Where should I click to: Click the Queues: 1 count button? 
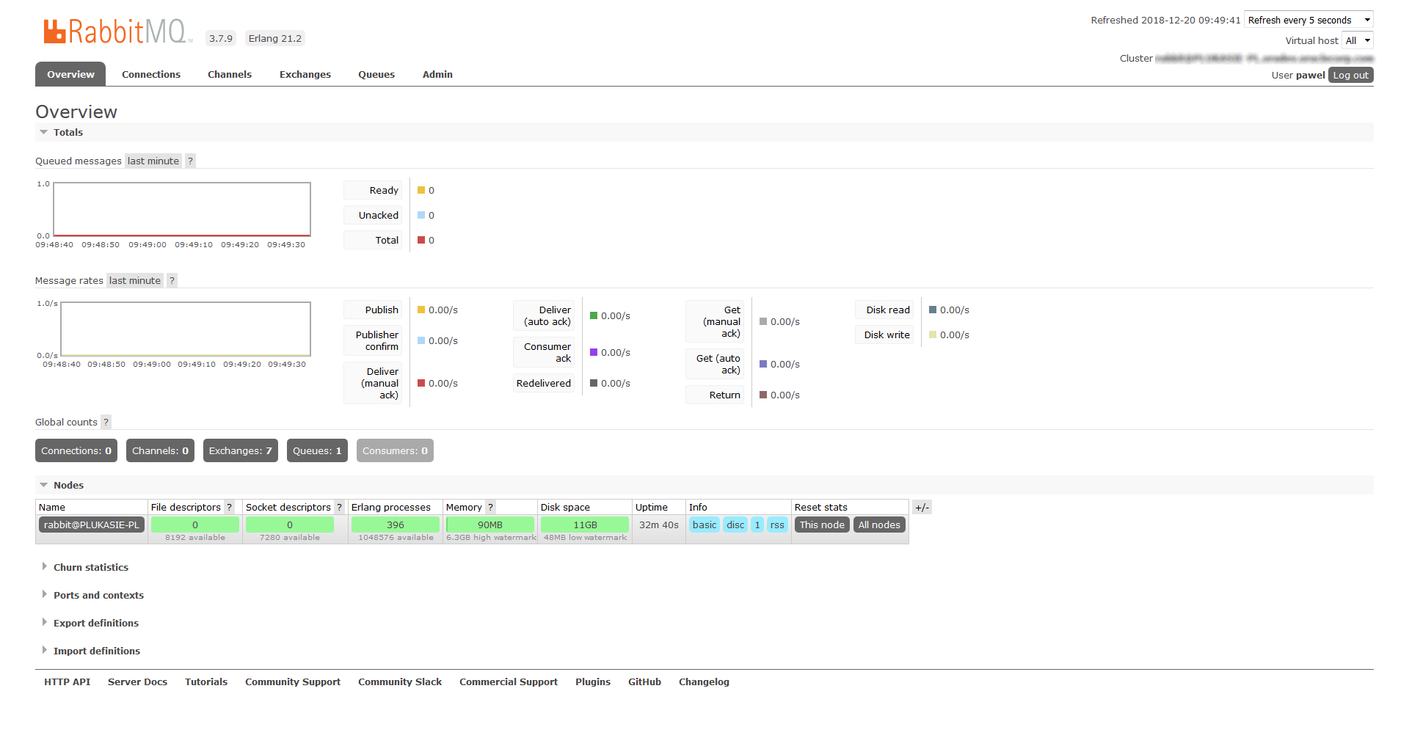click(x=317, y=450)
